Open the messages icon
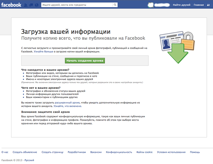This screenshot has width=213, height=164. click(31, 5)
